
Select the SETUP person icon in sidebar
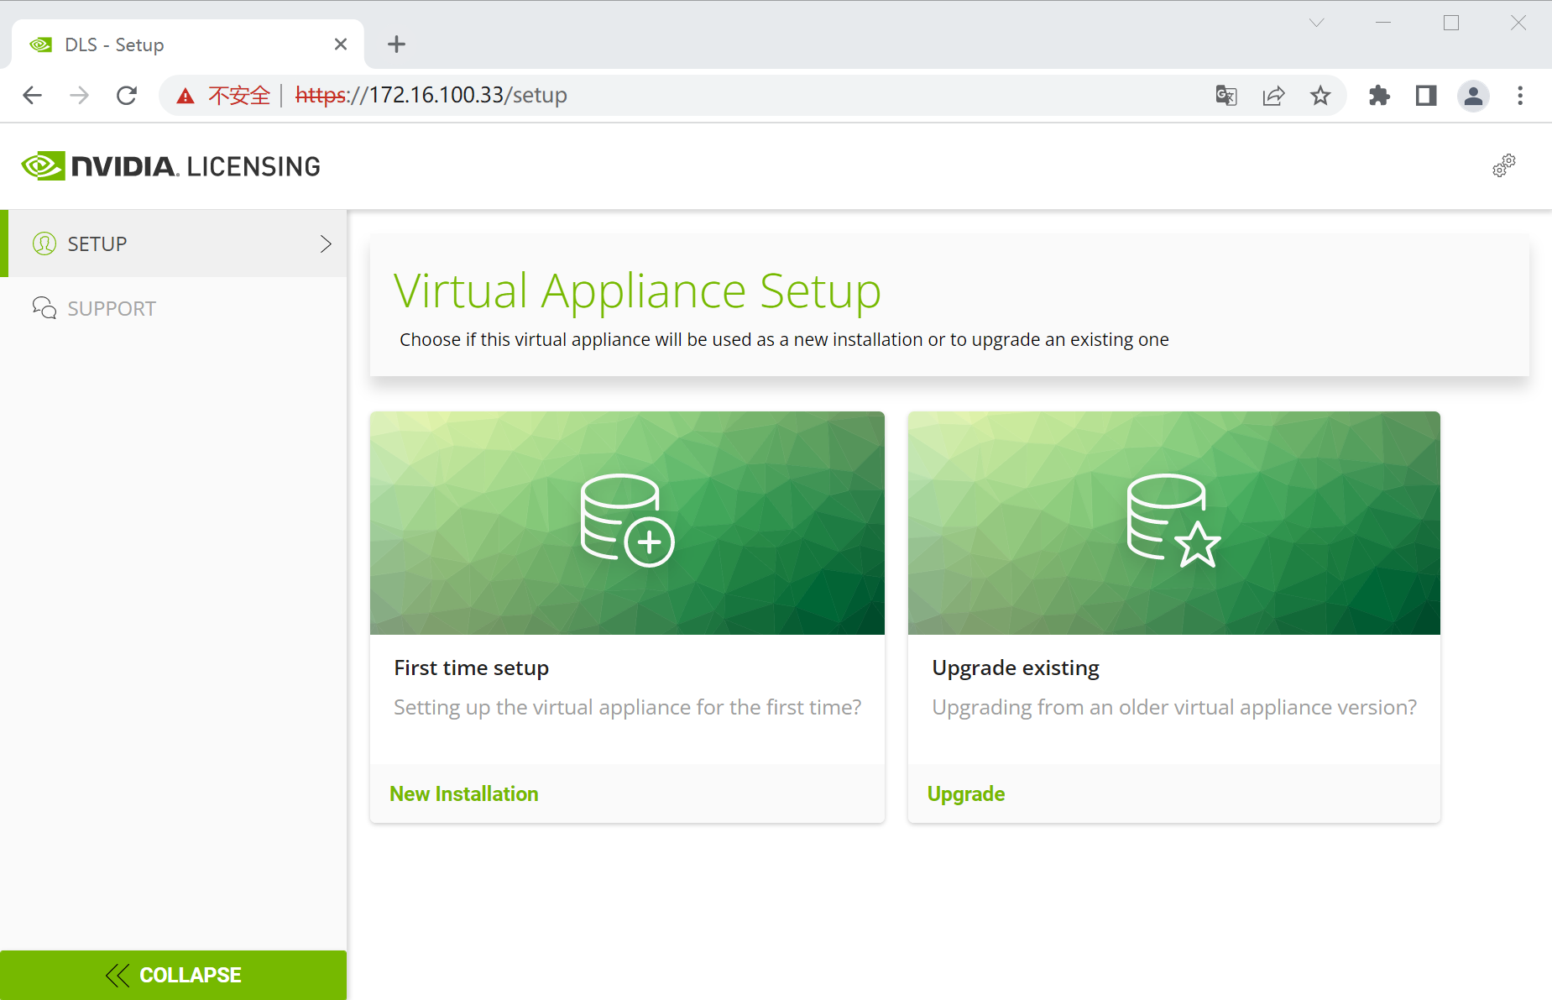click(x=44, y=243)
